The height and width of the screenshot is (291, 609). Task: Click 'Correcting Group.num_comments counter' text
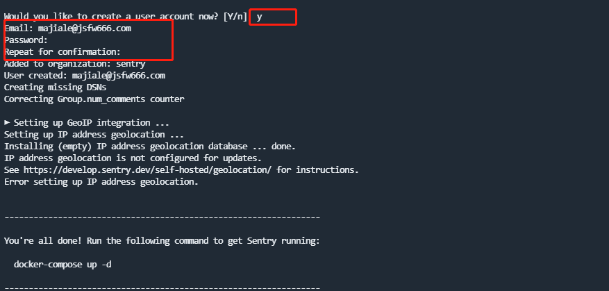(94, 99)
